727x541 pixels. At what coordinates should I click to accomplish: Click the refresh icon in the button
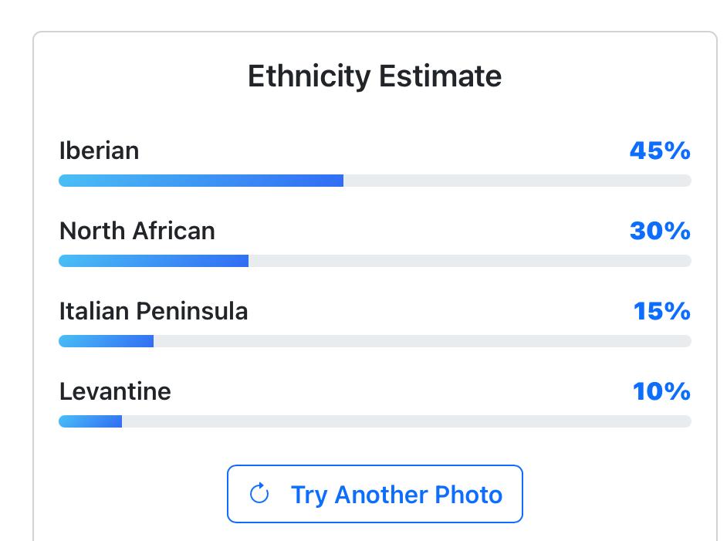point(259,494)
